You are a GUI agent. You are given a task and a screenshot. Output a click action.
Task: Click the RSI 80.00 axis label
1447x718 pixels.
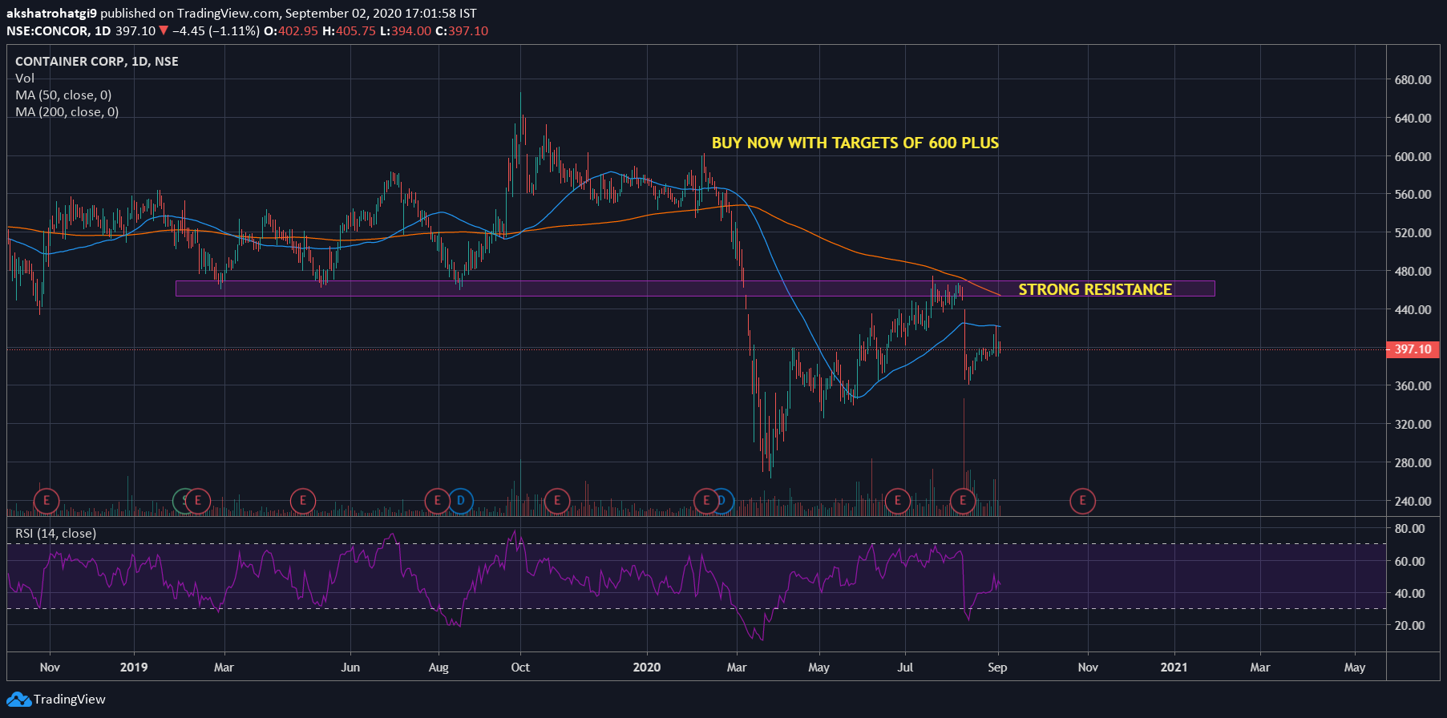[1409, 529]
